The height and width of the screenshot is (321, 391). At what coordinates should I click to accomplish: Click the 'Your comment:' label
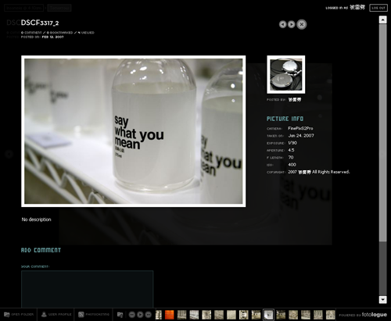[35, 266]
